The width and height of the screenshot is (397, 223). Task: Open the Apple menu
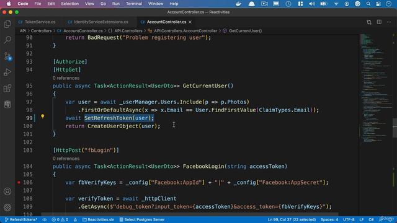click(9, 4)
